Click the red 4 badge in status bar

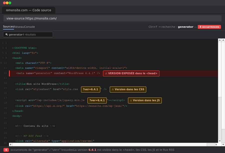point(6,150)
